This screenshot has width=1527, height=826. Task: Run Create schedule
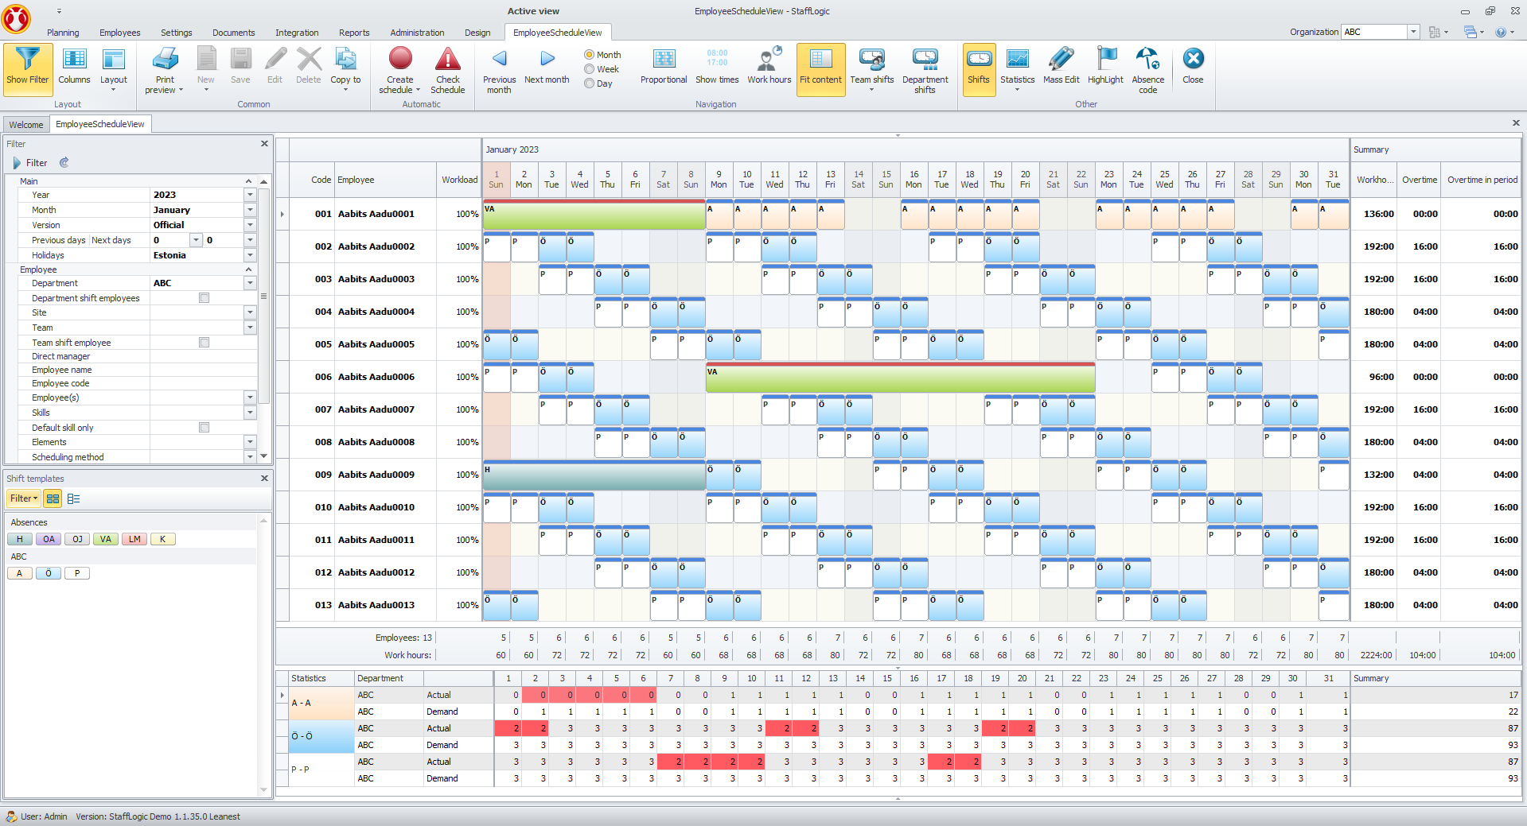pos(400,69)
